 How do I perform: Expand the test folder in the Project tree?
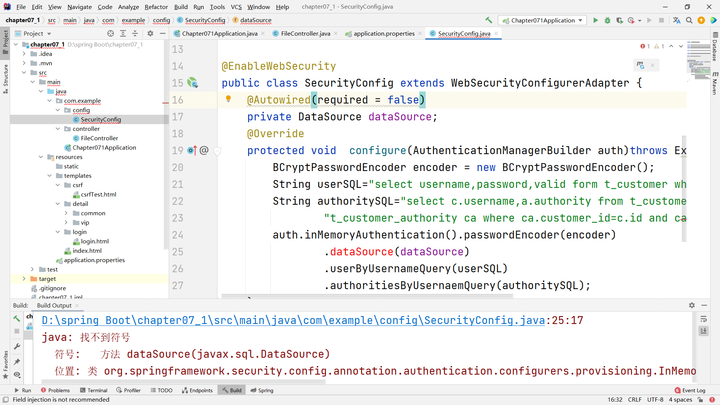point(32,269)
